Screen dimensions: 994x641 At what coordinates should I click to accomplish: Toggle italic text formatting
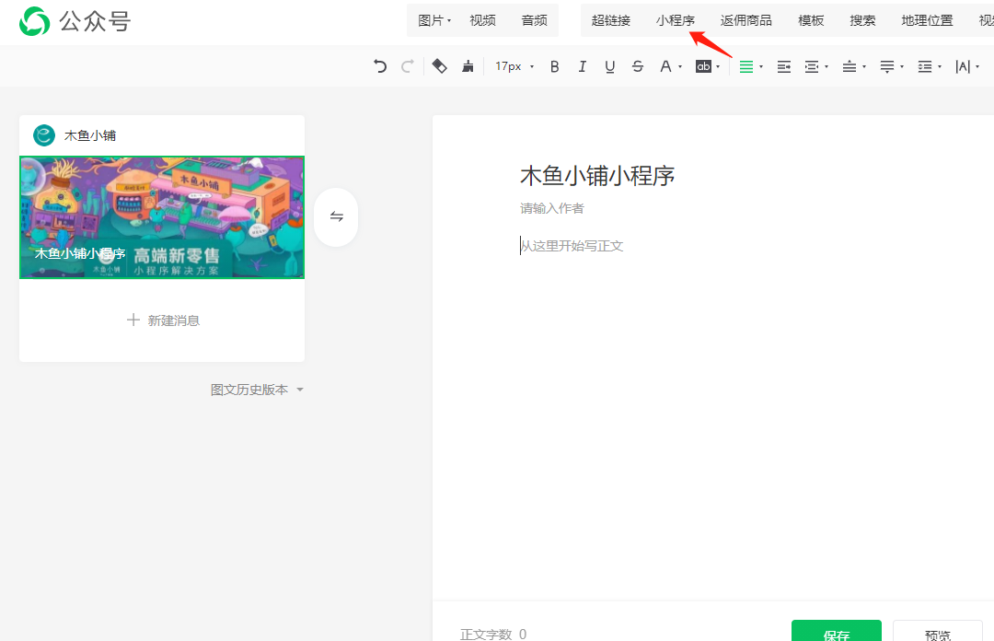tap(582, 66)
